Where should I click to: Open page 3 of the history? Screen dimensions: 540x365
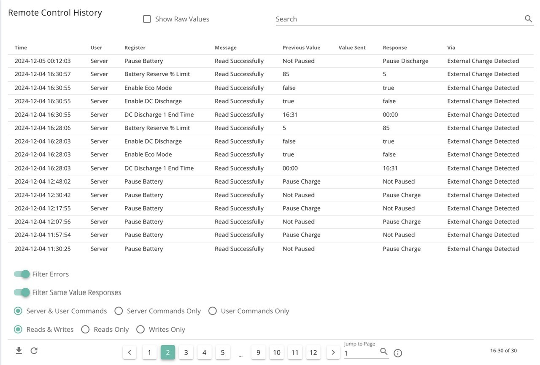click(x=186, y=352)
